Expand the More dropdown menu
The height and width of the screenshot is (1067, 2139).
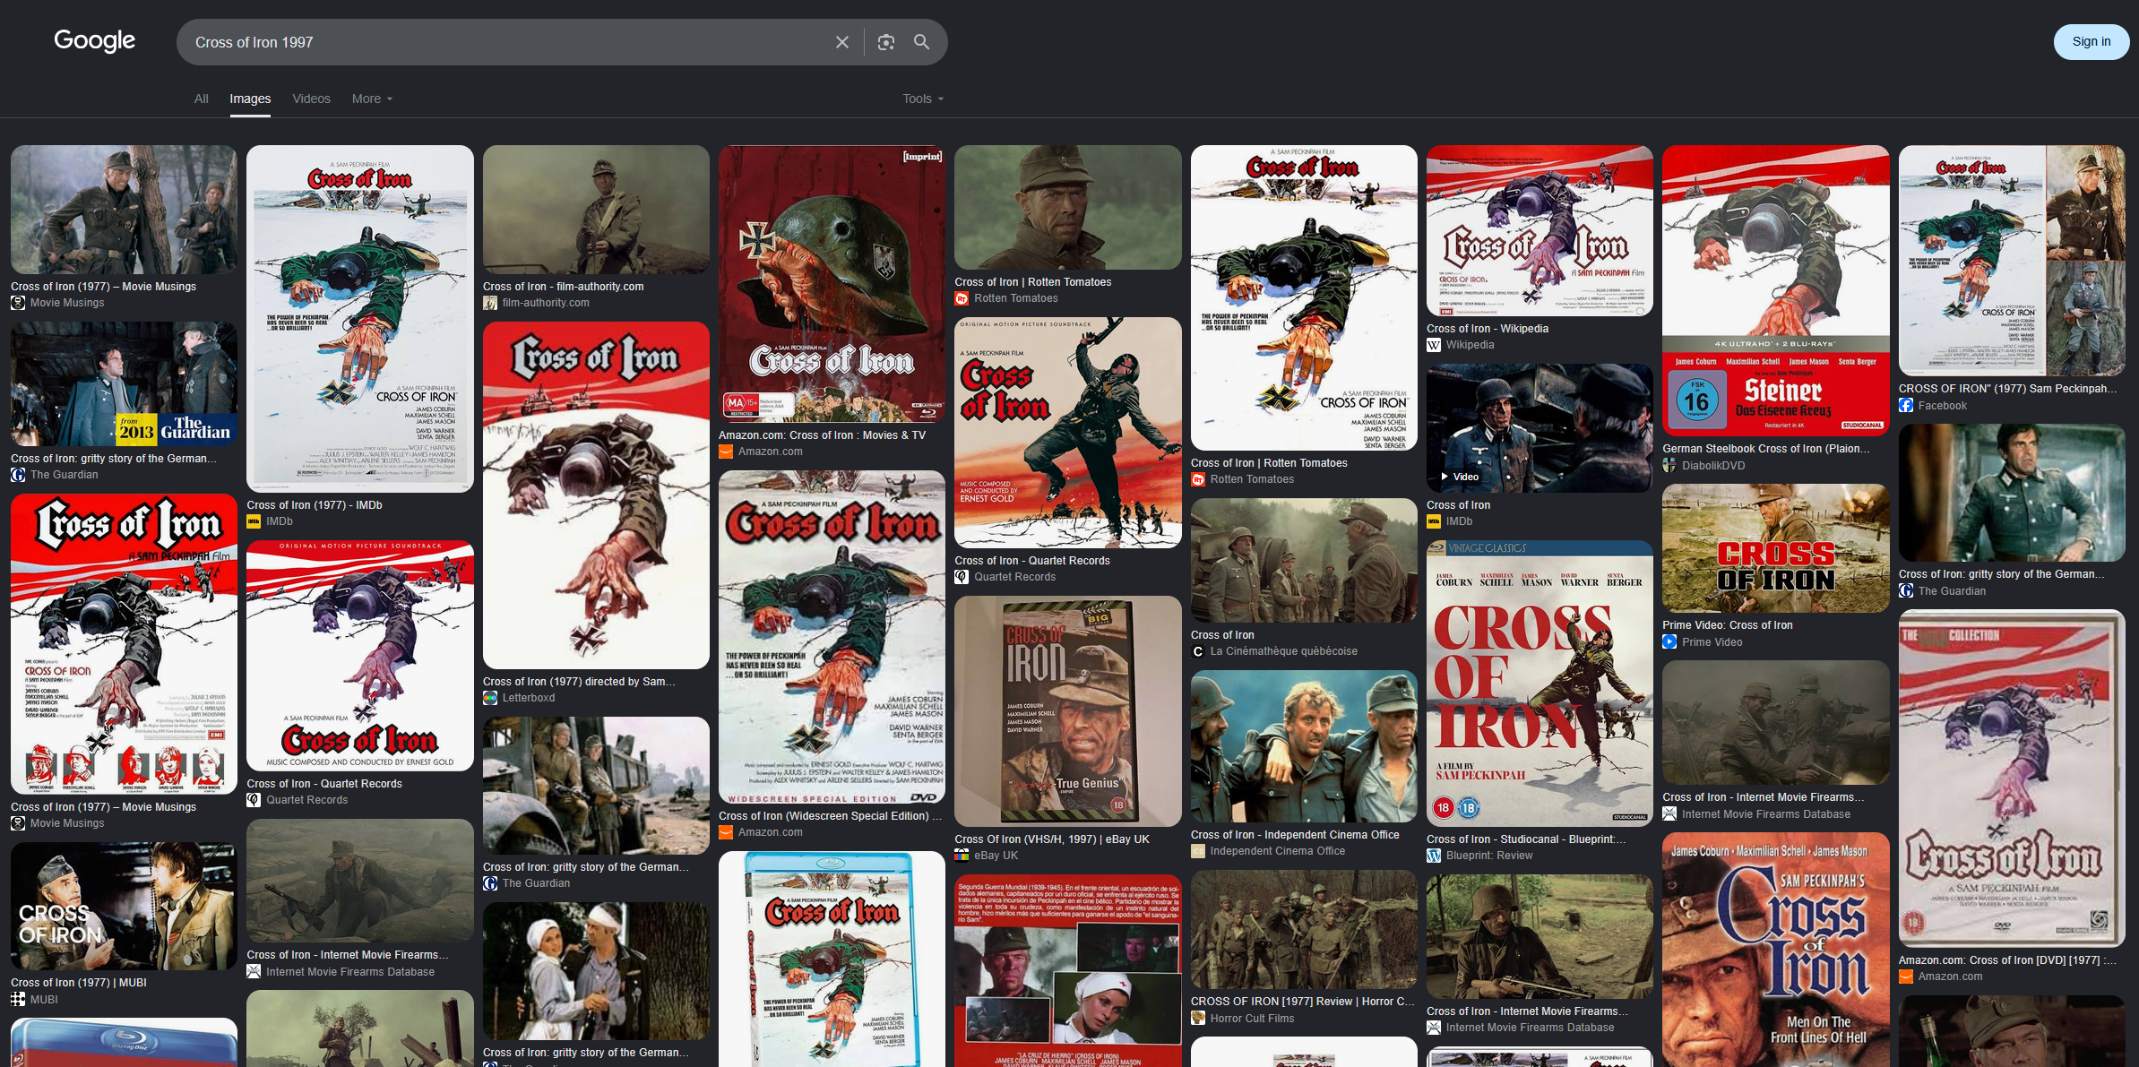tap(372, 99)
